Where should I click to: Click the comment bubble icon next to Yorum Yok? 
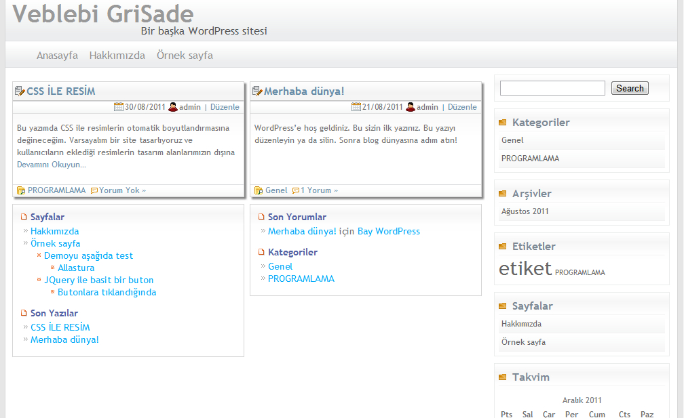click(94, 190)
